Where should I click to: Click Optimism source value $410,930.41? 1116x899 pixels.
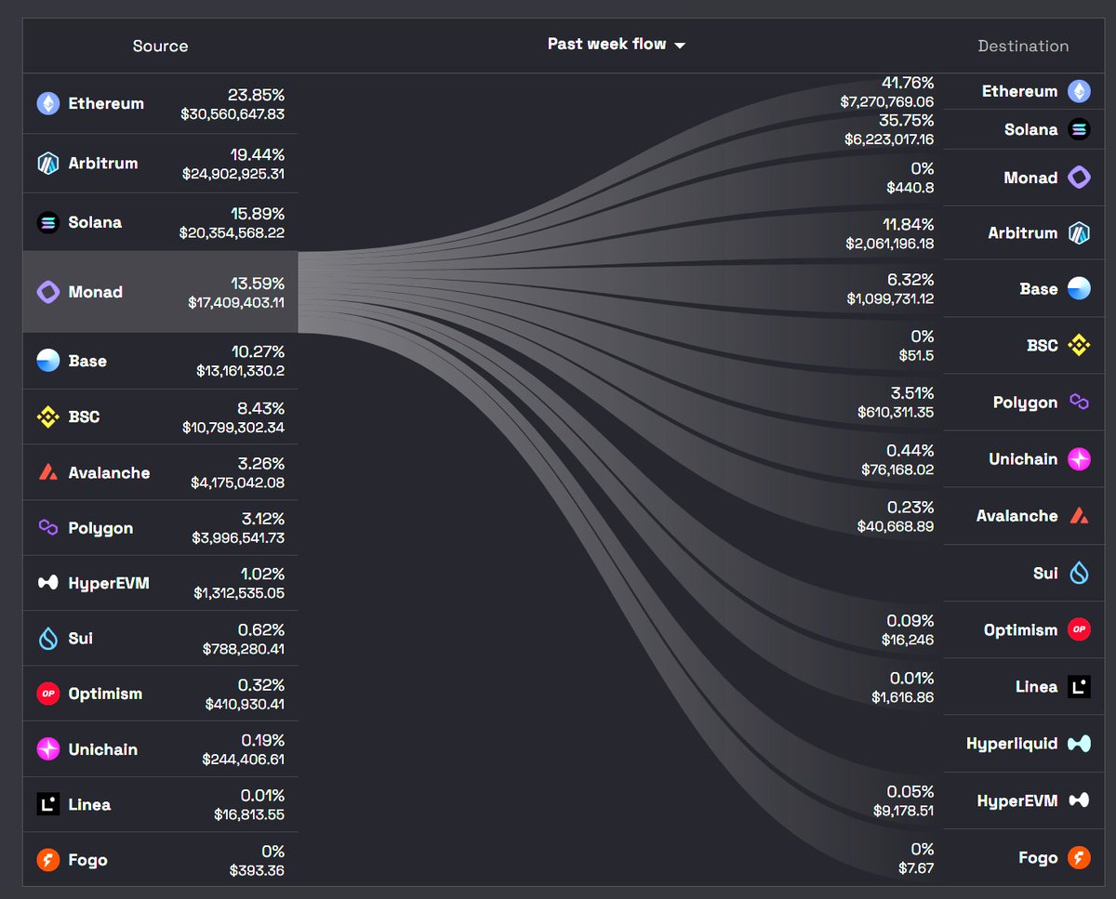point(246,704)
